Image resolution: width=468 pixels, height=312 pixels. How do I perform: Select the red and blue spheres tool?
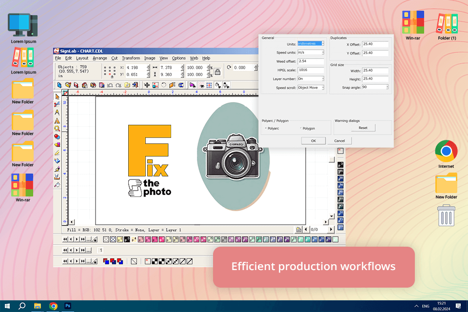[x=57, y=136]
